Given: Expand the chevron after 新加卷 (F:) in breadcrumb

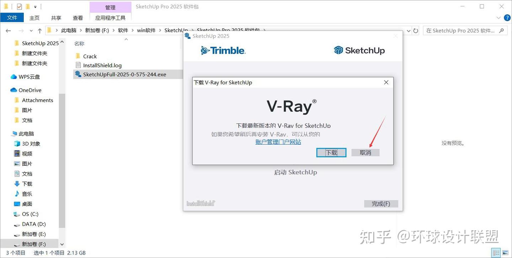Looking at the screenshot, I should 113,31.
